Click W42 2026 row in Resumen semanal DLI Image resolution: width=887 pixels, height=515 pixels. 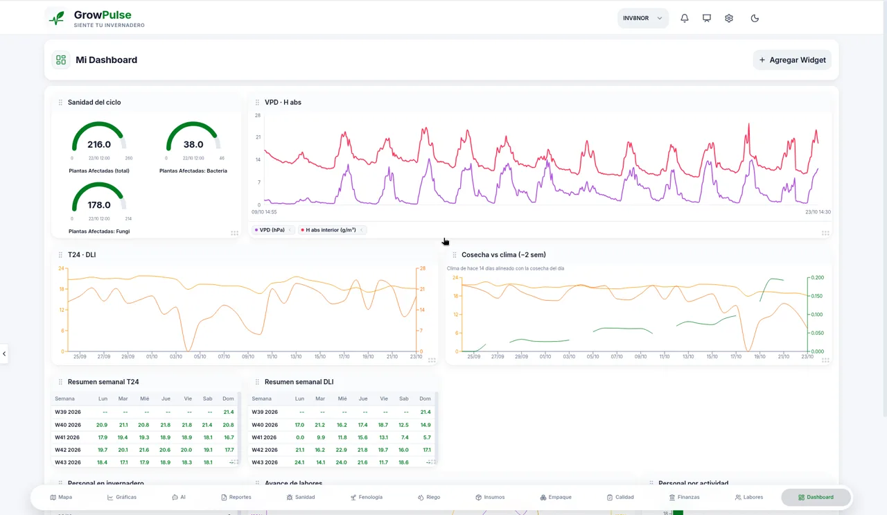pos(341,450)
